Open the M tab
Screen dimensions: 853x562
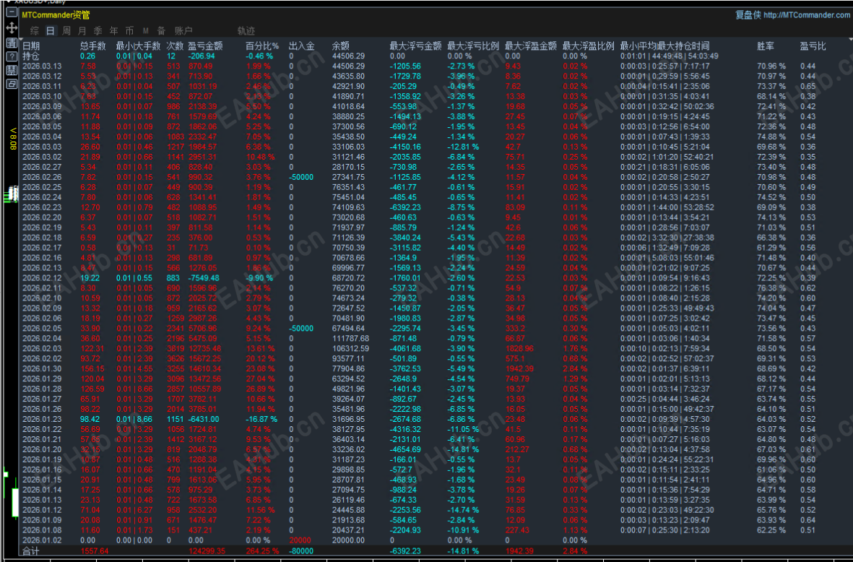[145, 30]
